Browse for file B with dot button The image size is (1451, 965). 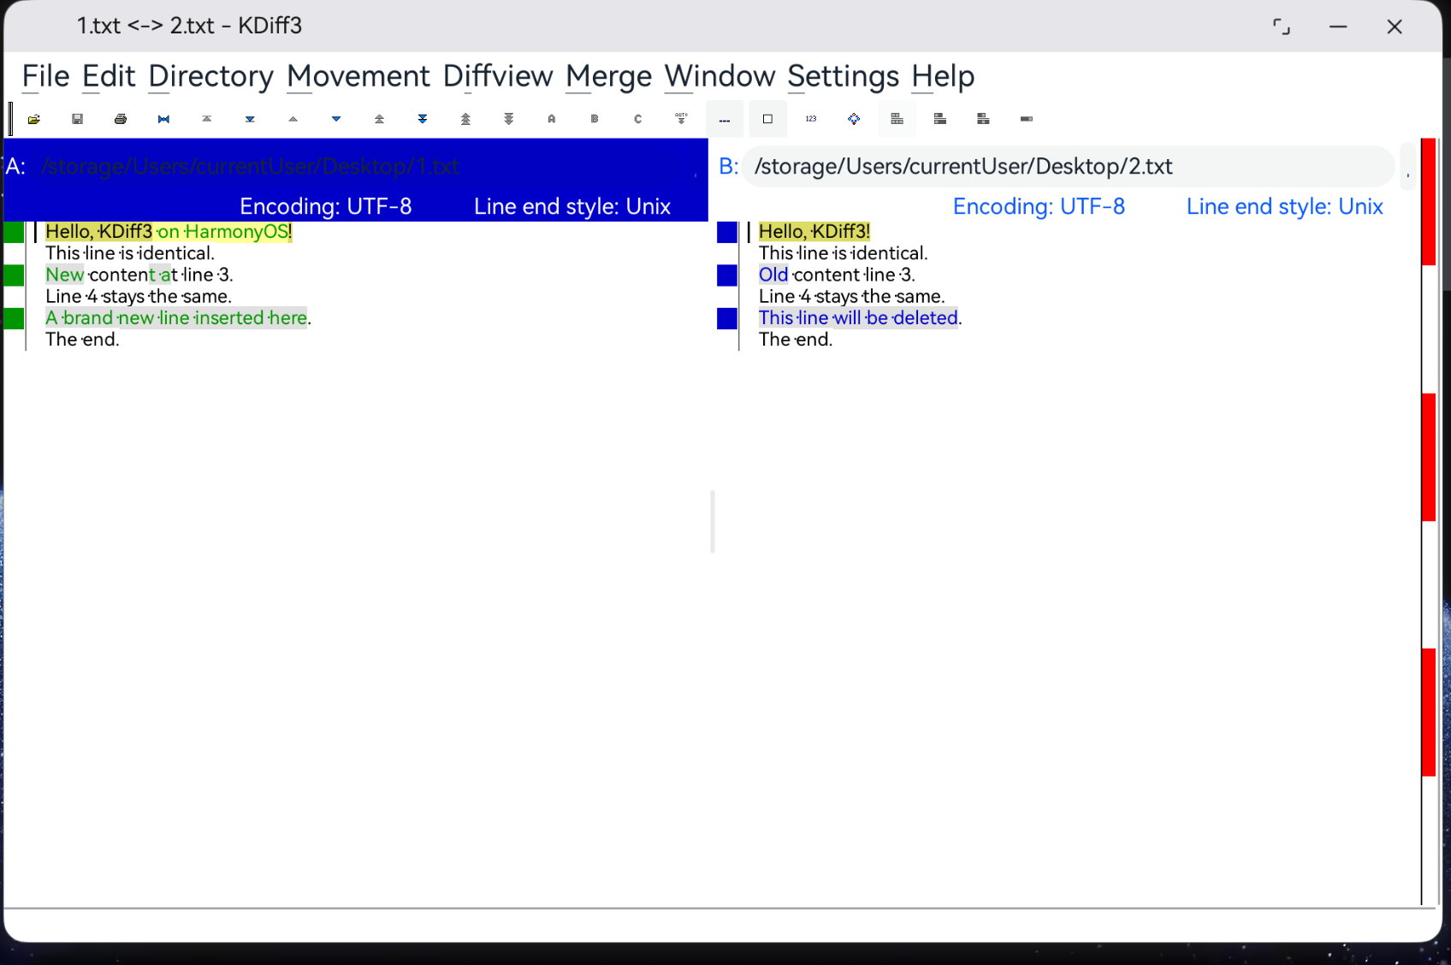click(1408, 166)
